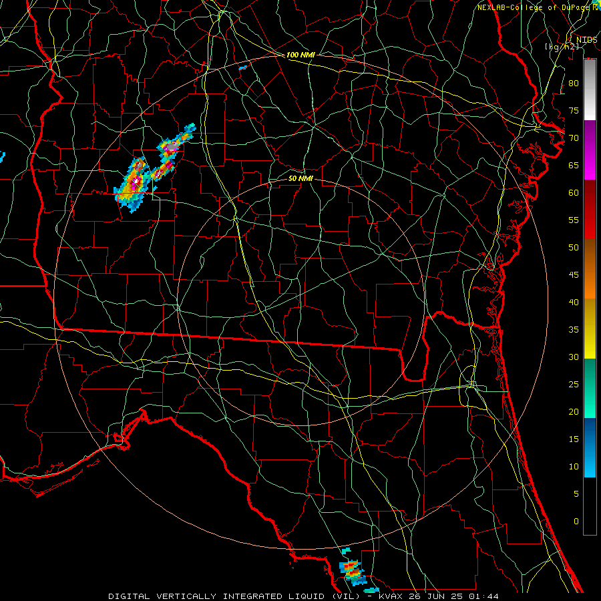Viewport: 601px width, 601px height.
Task: Click the scale value 35
Action: coord(574,330)
